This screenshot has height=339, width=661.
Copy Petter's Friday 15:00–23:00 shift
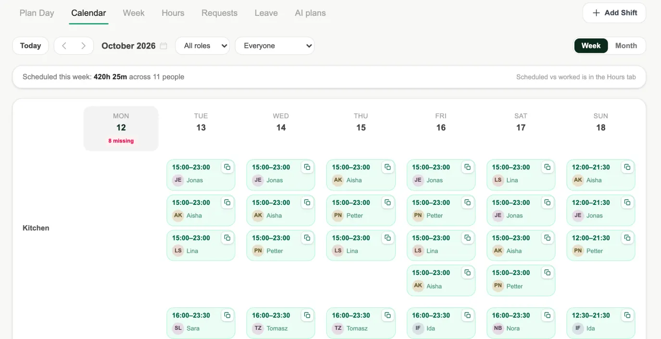pos(467,202)
